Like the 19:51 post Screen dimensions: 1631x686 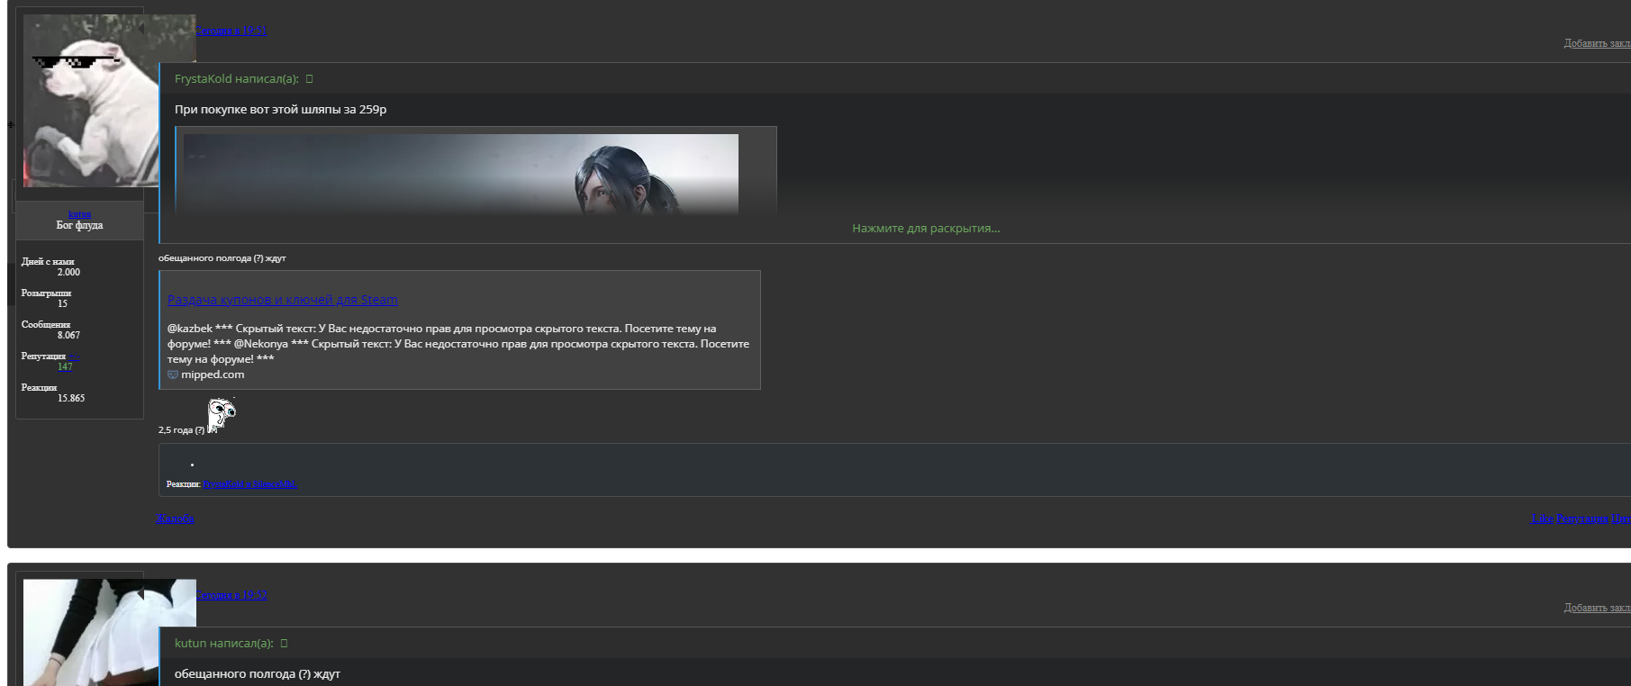tap(1542, 519)
